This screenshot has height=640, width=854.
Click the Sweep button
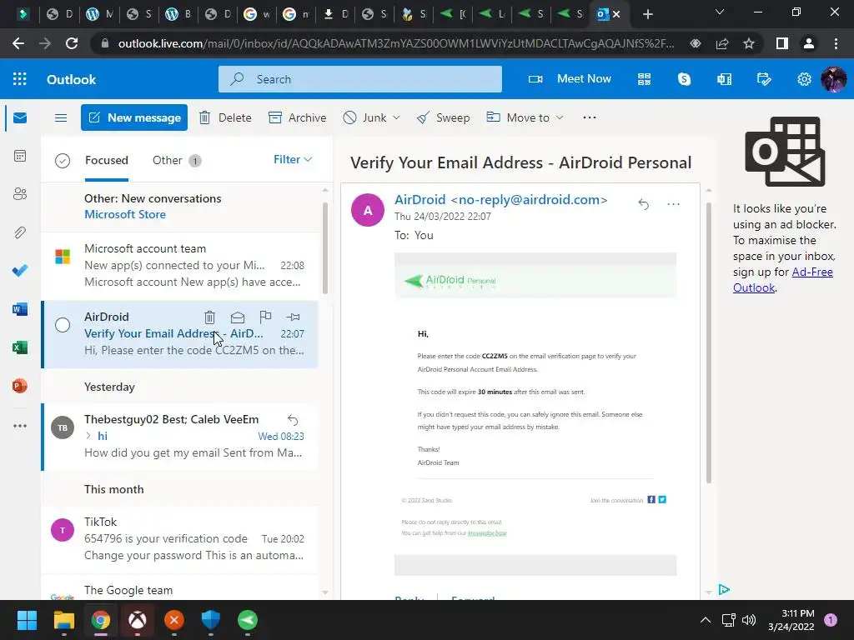click(x=443, y=117)
